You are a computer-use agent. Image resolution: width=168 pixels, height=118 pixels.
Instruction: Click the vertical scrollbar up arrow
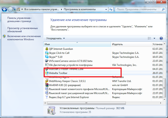(165, 44)
